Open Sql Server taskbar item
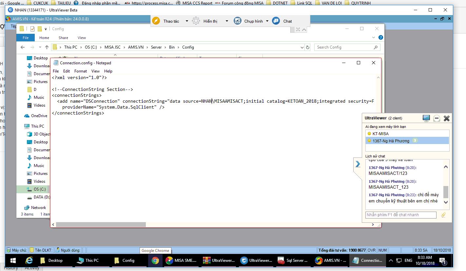Image resolution: width=466 pixels, height=271 pixels. (292, 261)
